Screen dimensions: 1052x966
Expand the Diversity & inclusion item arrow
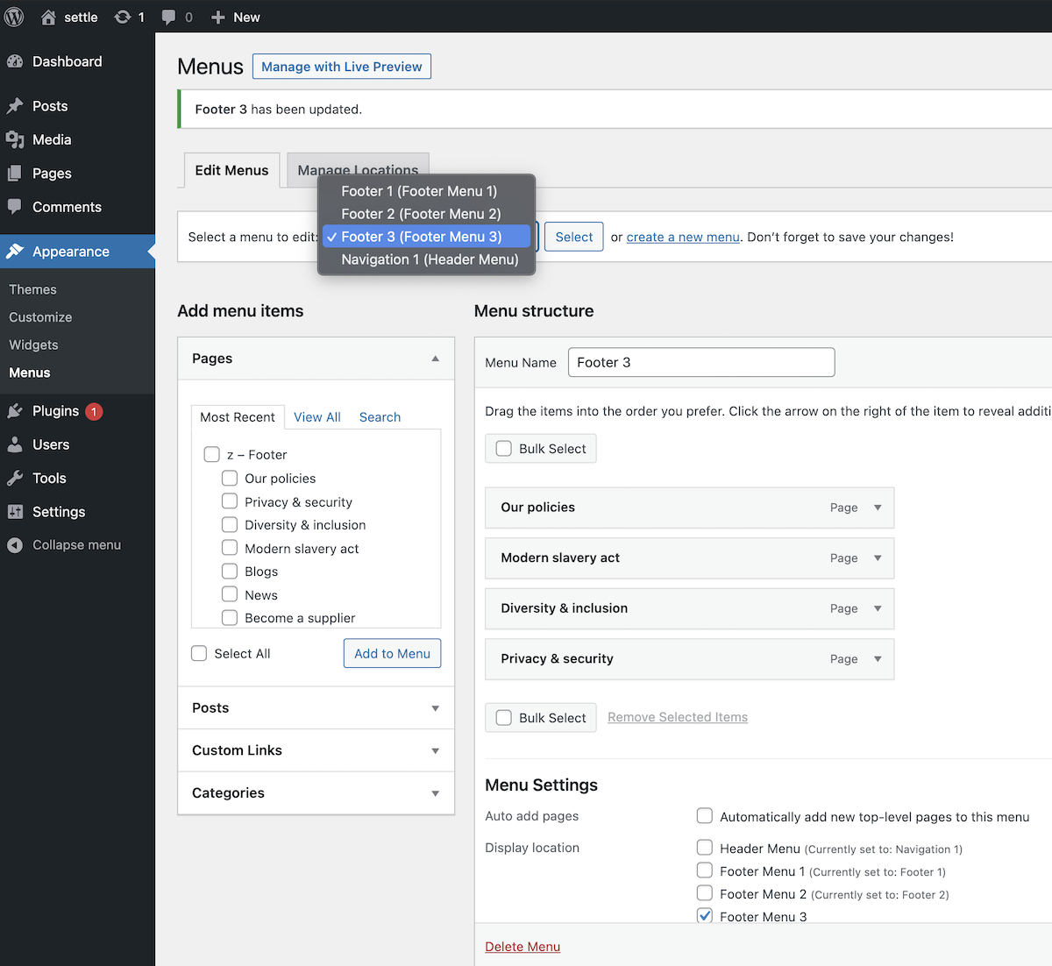878,608
